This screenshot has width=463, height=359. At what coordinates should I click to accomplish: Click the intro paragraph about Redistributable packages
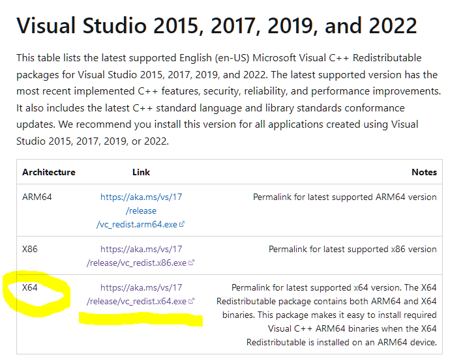tap(229, 100)
